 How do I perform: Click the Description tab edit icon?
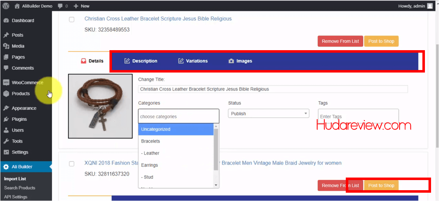coord(127,61)
